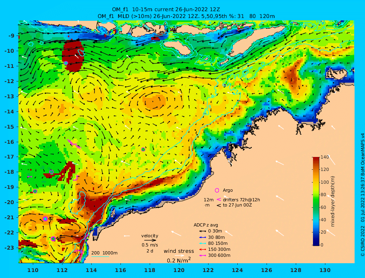This screenshot has width=365, height=278.
Task: Click the colorbar tick label 20
Action: click(x=323, y=232)
